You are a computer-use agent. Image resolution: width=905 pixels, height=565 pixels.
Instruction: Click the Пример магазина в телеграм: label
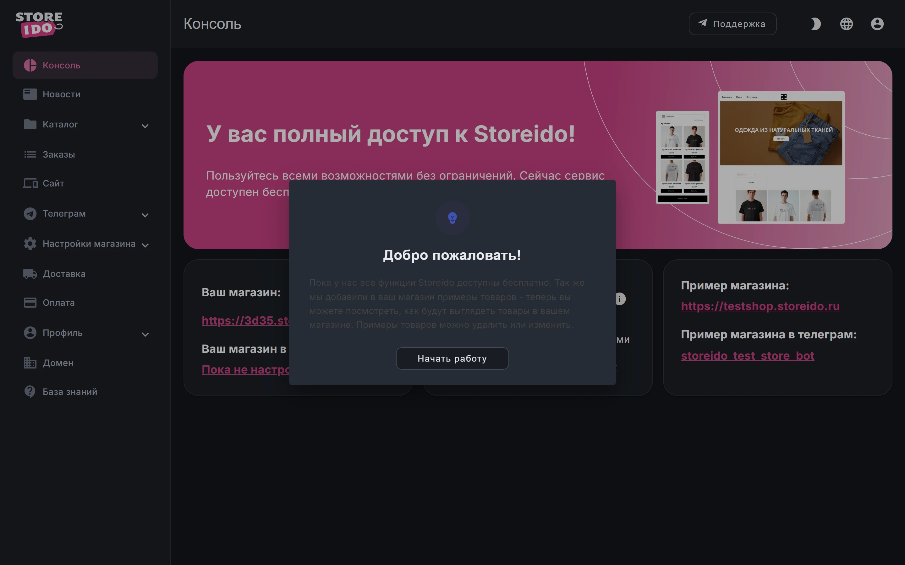tap(769, 334)
